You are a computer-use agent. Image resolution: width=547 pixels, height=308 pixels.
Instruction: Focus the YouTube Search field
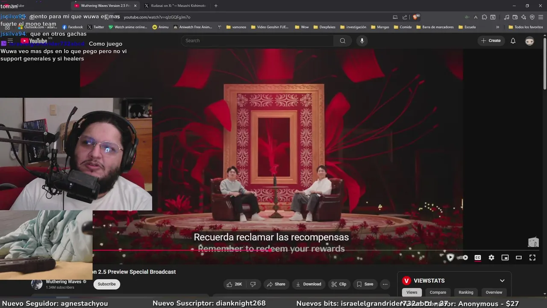257,41
